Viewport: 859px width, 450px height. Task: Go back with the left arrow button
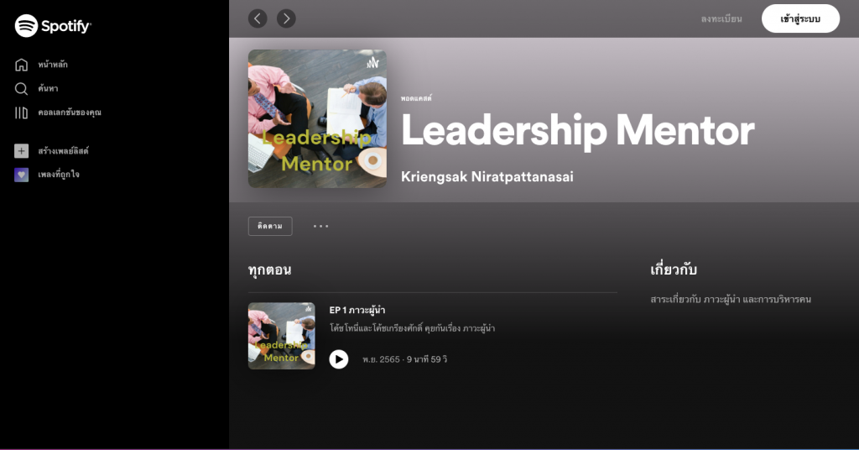pyautogui.click(x=258, y=18)
